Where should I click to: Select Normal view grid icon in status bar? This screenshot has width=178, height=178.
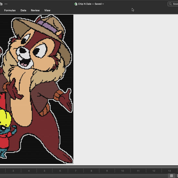pos(172,176)
